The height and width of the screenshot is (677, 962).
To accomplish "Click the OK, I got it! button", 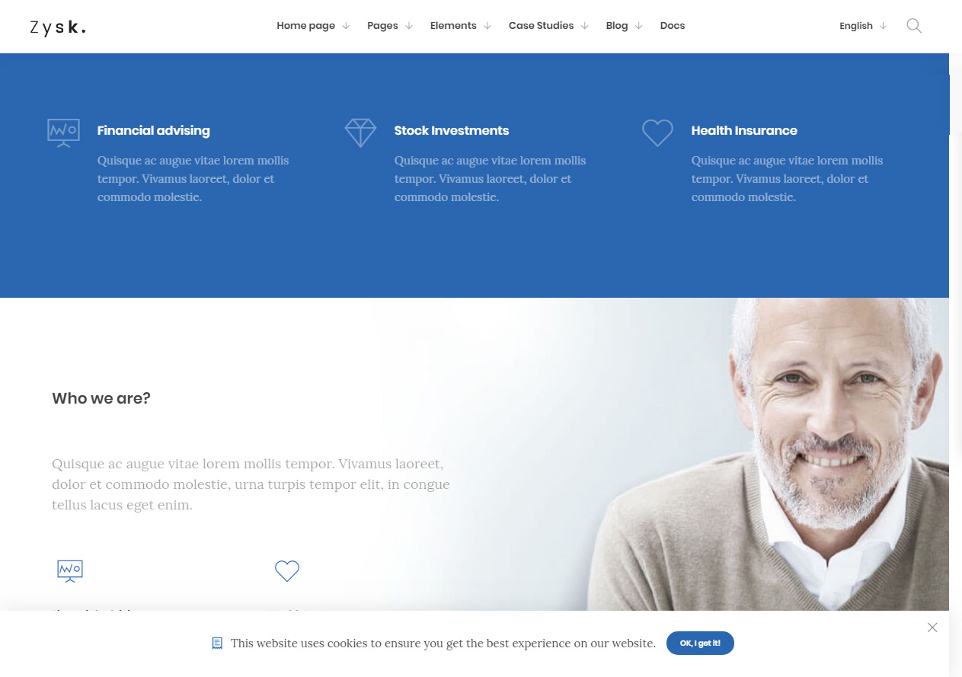I will click(x=700, y=643).
